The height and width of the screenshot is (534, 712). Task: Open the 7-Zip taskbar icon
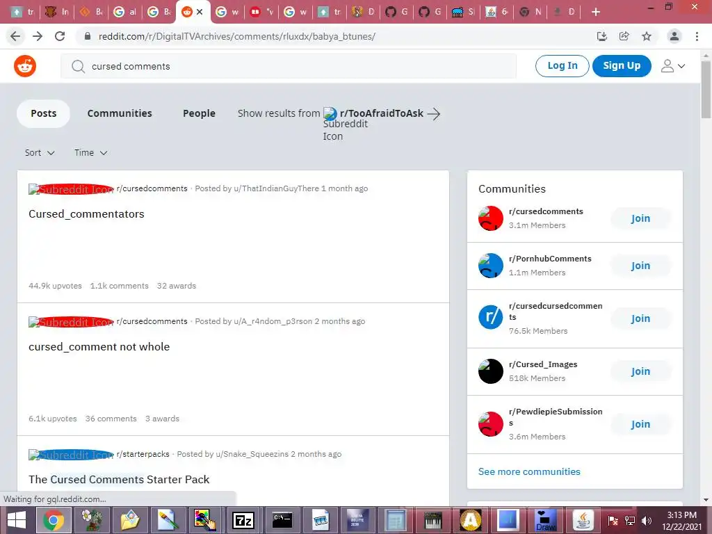tap(243, 520)
